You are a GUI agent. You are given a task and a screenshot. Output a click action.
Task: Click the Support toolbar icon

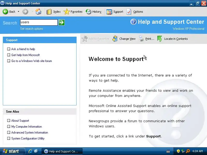pyautogui.click(x=109, y=12)
